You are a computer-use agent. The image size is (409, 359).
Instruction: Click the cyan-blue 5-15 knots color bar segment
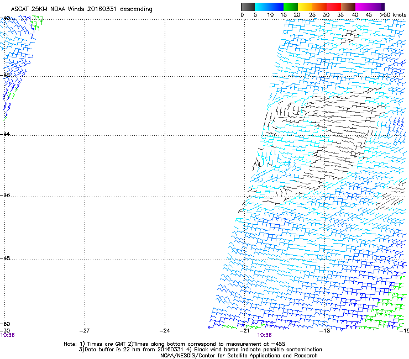(269, 7)
